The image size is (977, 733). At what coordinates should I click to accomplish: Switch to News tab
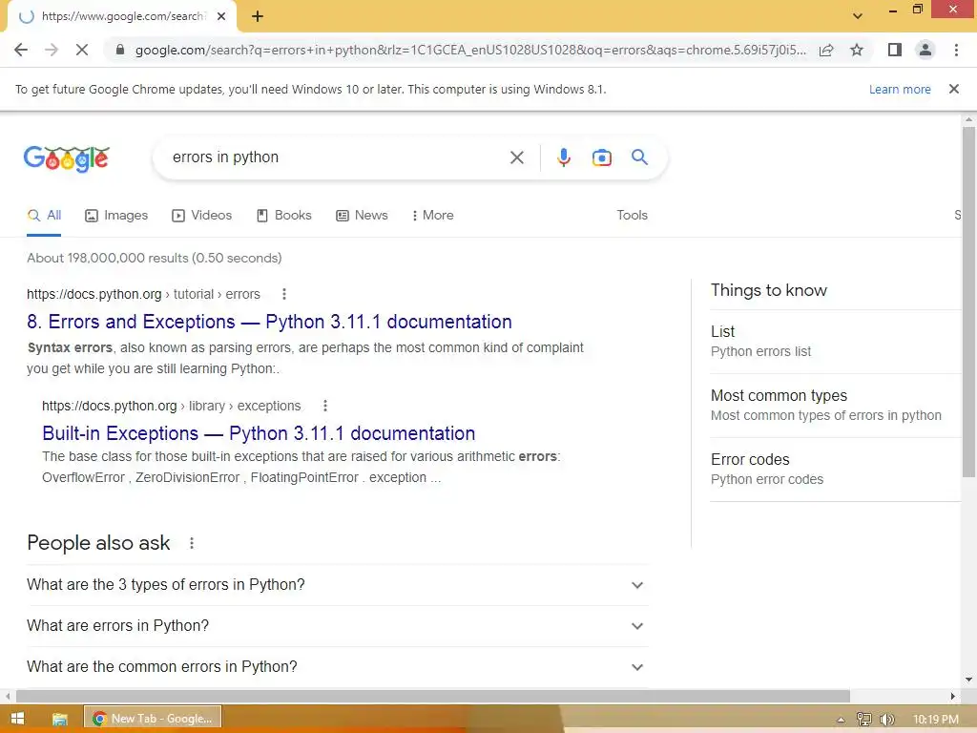[x=362, y=215]
